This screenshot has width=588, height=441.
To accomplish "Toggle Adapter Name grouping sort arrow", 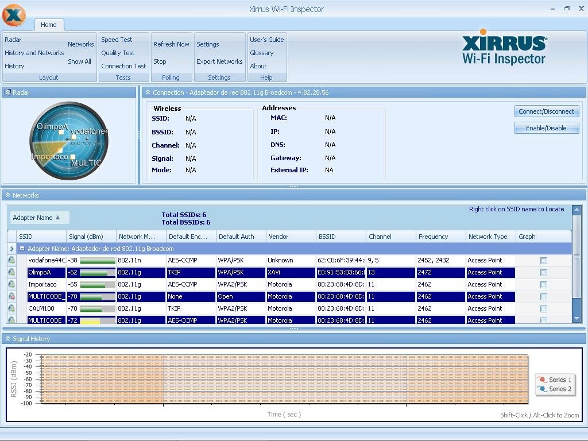I will [x=58, y=218].
